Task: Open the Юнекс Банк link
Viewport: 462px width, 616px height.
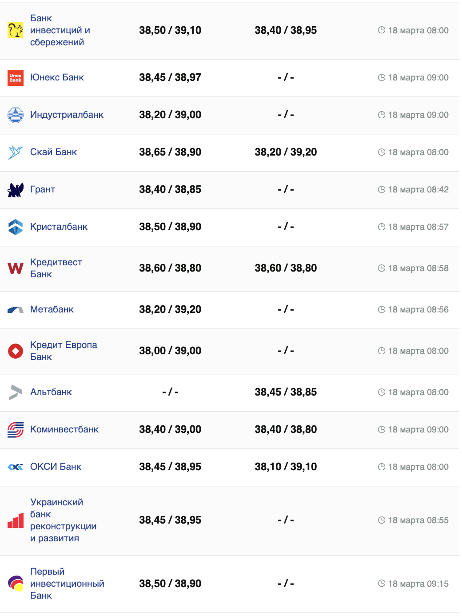Action: pyautogui.click(x=57, y=77)
